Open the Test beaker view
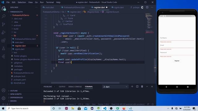Screen dimensions: 198x111 coord(3,48)
